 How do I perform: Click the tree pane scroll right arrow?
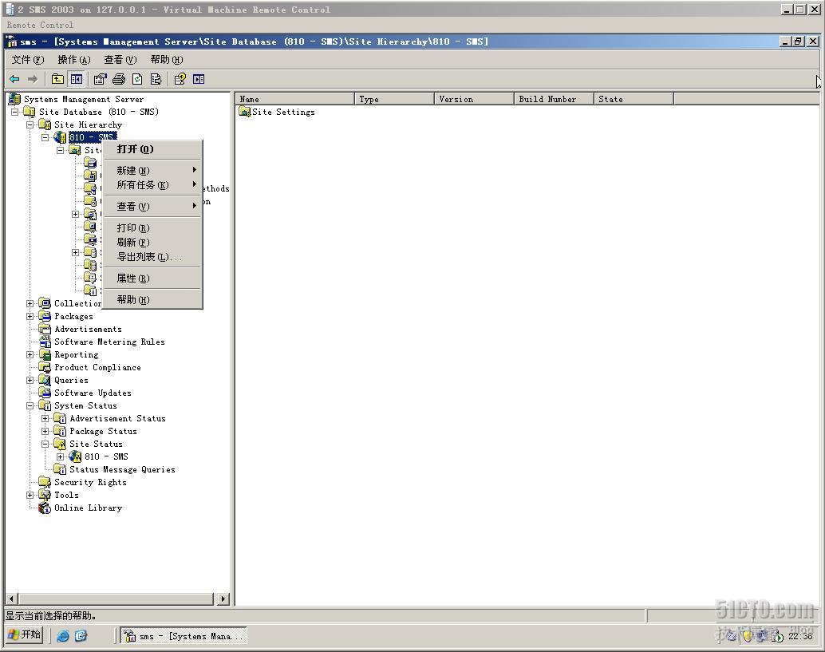pyautogui.click(x=223, y=599)
